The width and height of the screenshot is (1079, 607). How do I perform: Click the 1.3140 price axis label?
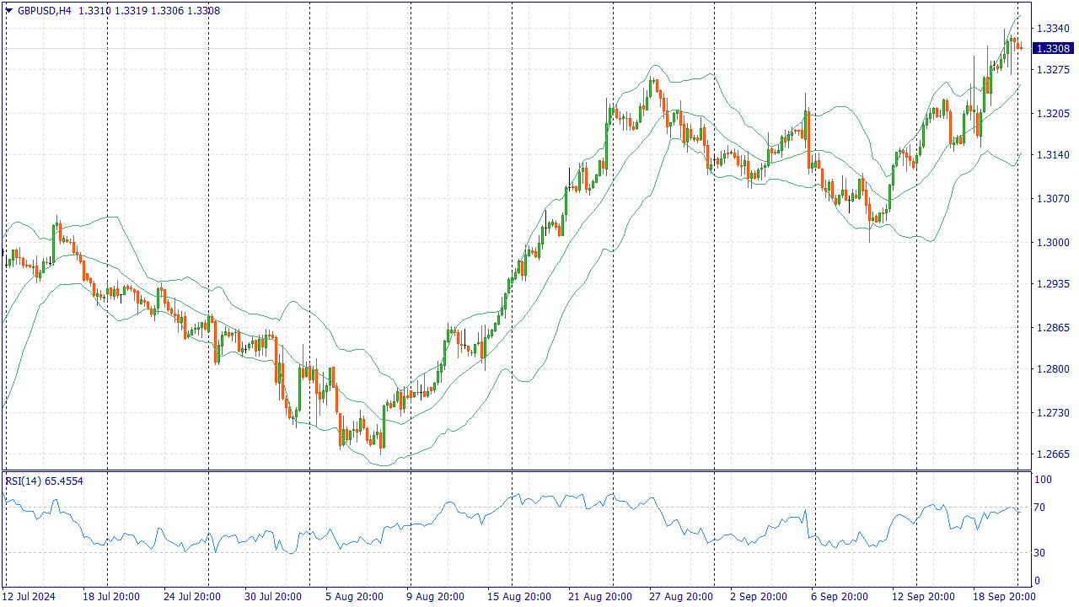pyautogui.click(x=1053, y=156)
